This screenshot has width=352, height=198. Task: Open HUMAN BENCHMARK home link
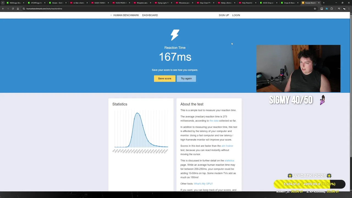(x=126, y=15)
